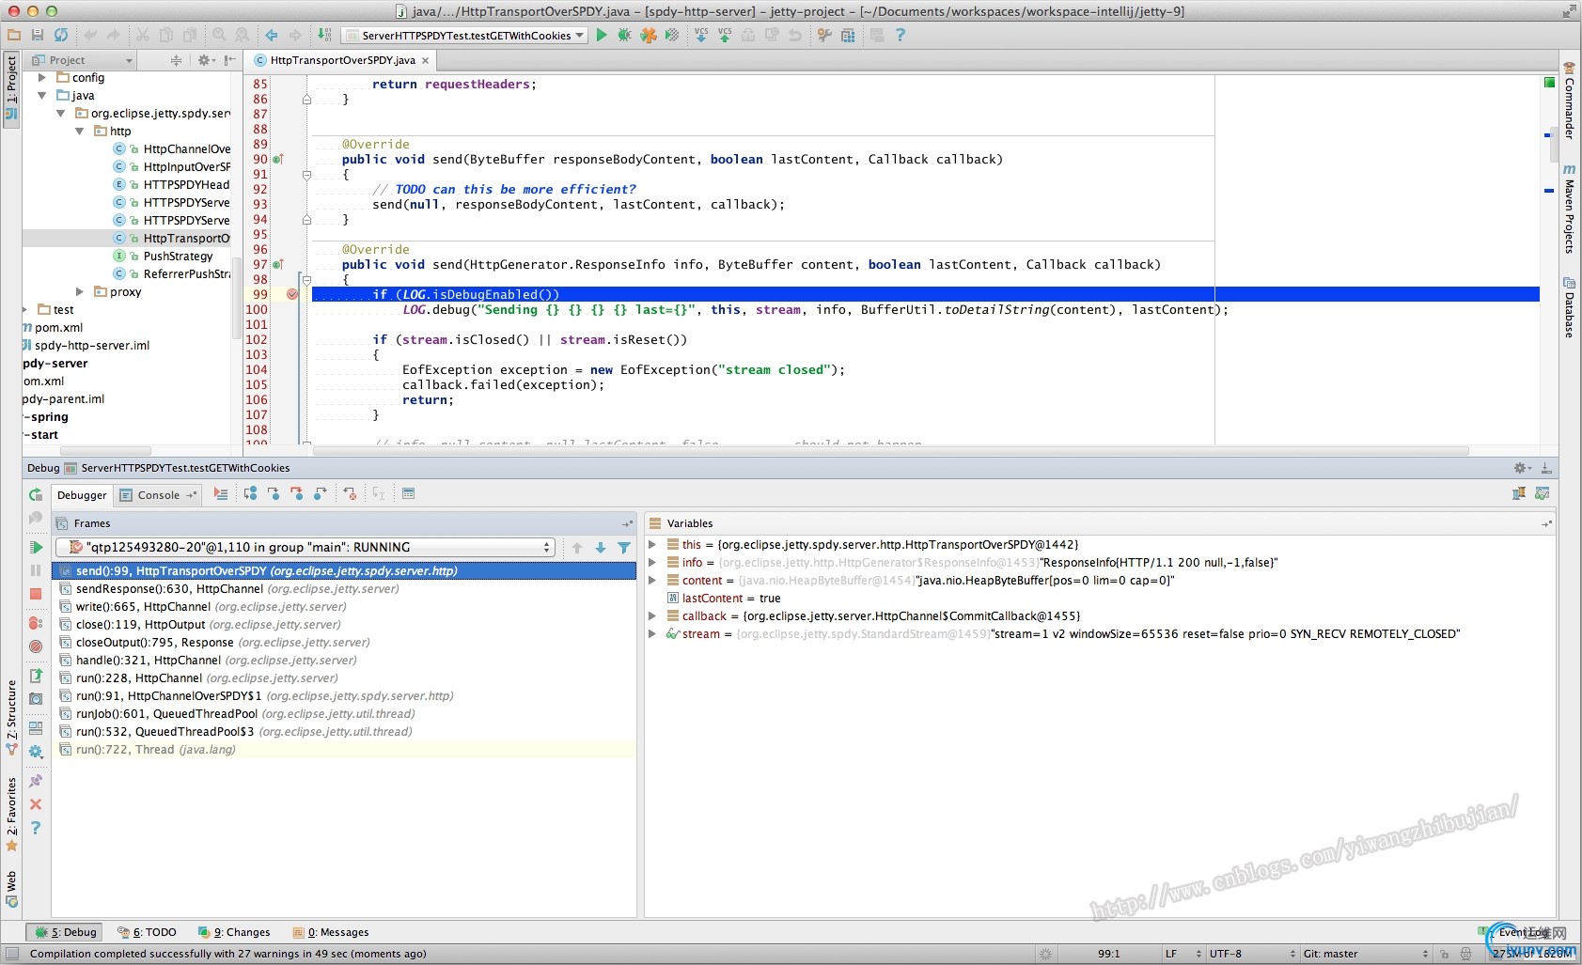Open the TODO tool window tab
1582x965 pixels.
tap(148, 932)
